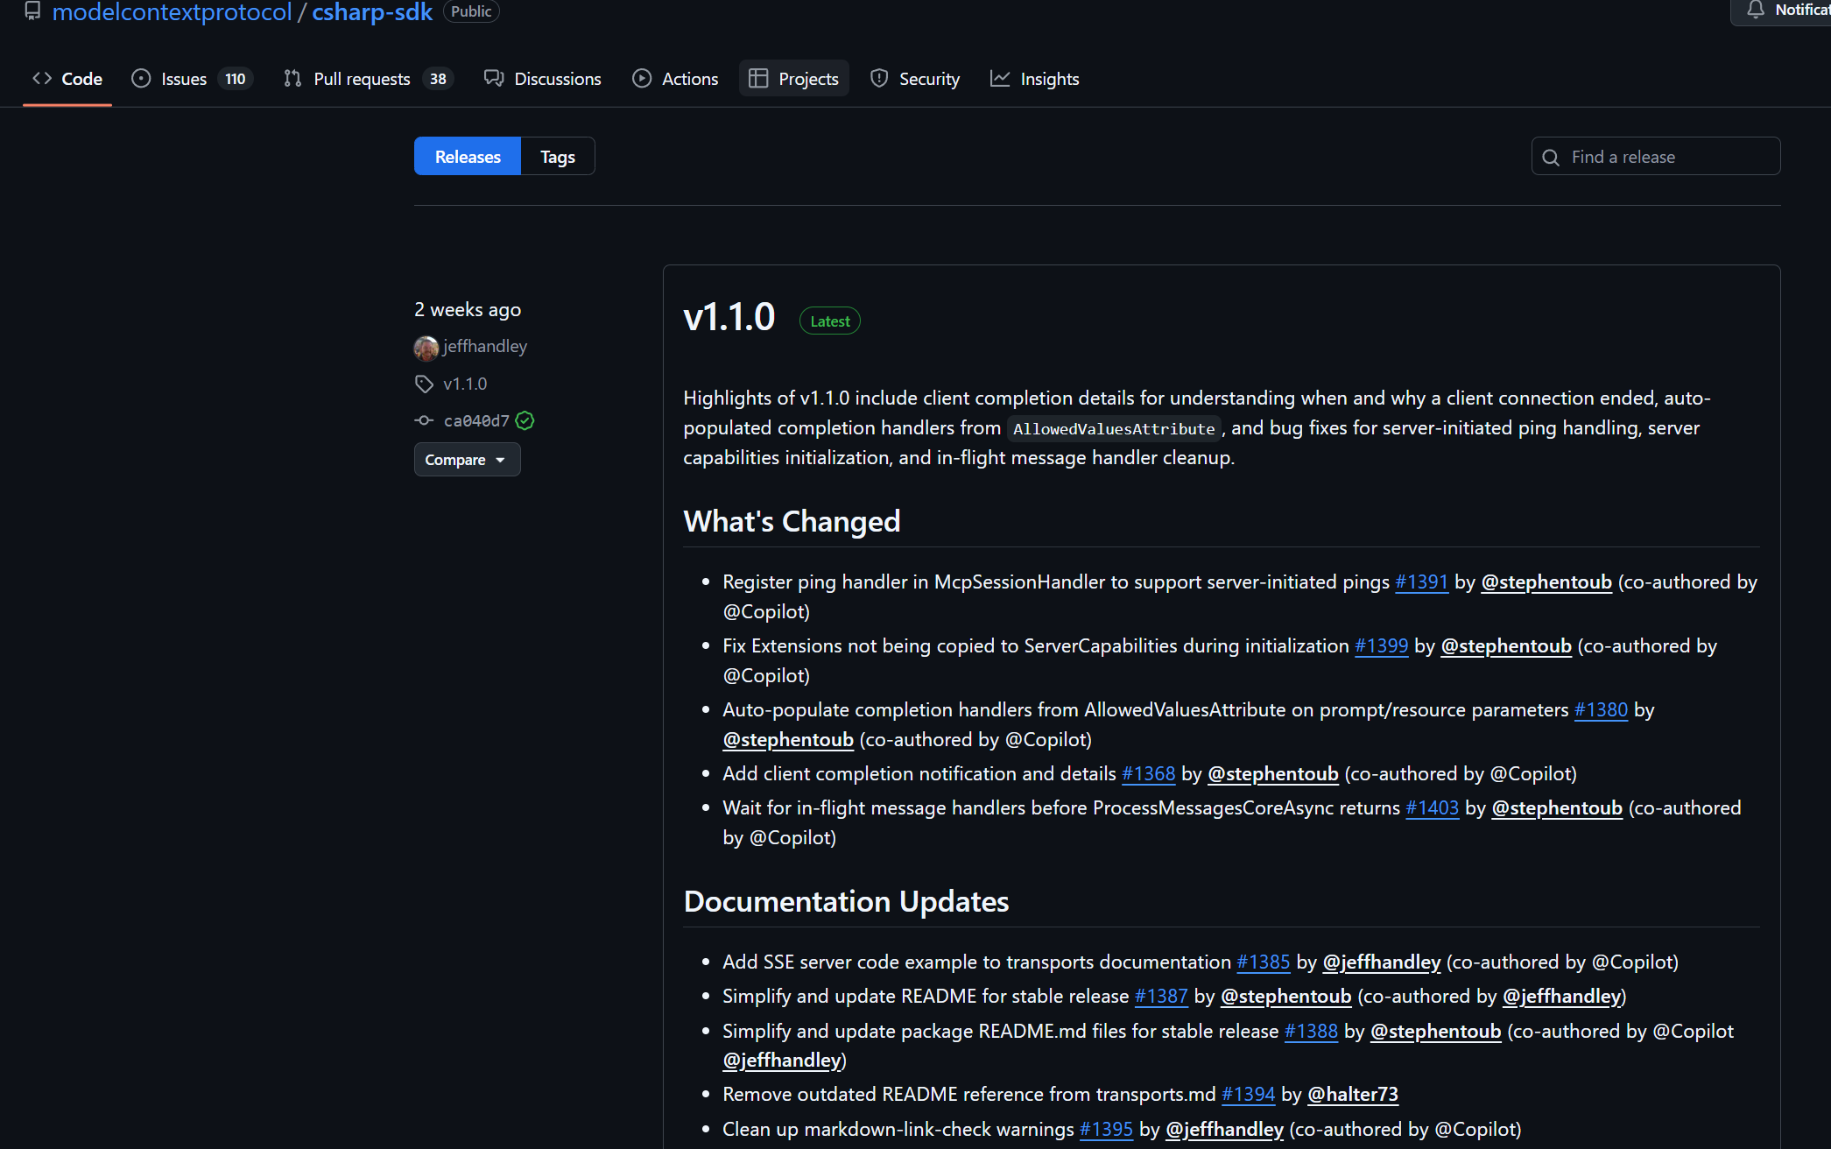Click the Insights graph icon
1831x1149 pixels.
(1000, 79)
